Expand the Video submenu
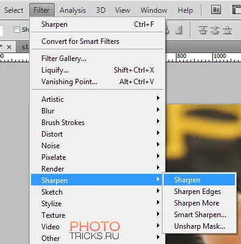Screen dimensions: 241x244 click(x=97, y=227)
